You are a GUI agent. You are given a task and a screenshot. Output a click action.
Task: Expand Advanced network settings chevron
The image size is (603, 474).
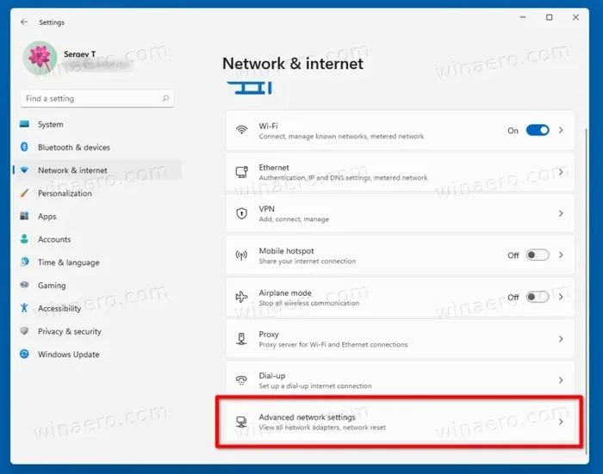561,422
